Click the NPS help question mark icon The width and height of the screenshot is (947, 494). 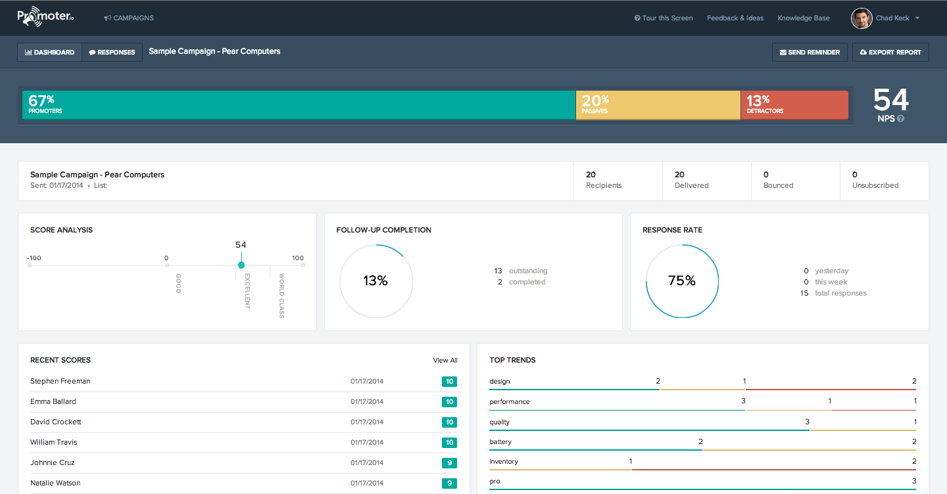point(900,119)
